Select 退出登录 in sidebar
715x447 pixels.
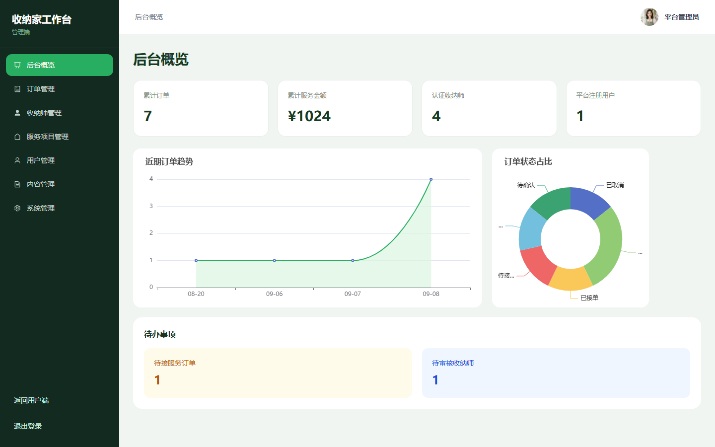click(x=28, y=426)
